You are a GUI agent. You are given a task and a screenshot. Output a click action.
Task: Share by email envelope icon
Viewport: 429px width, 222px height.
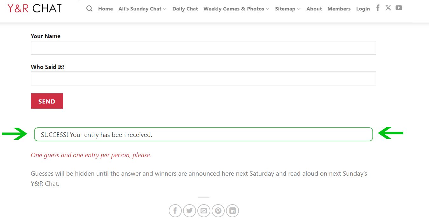(x=204, y=211)
